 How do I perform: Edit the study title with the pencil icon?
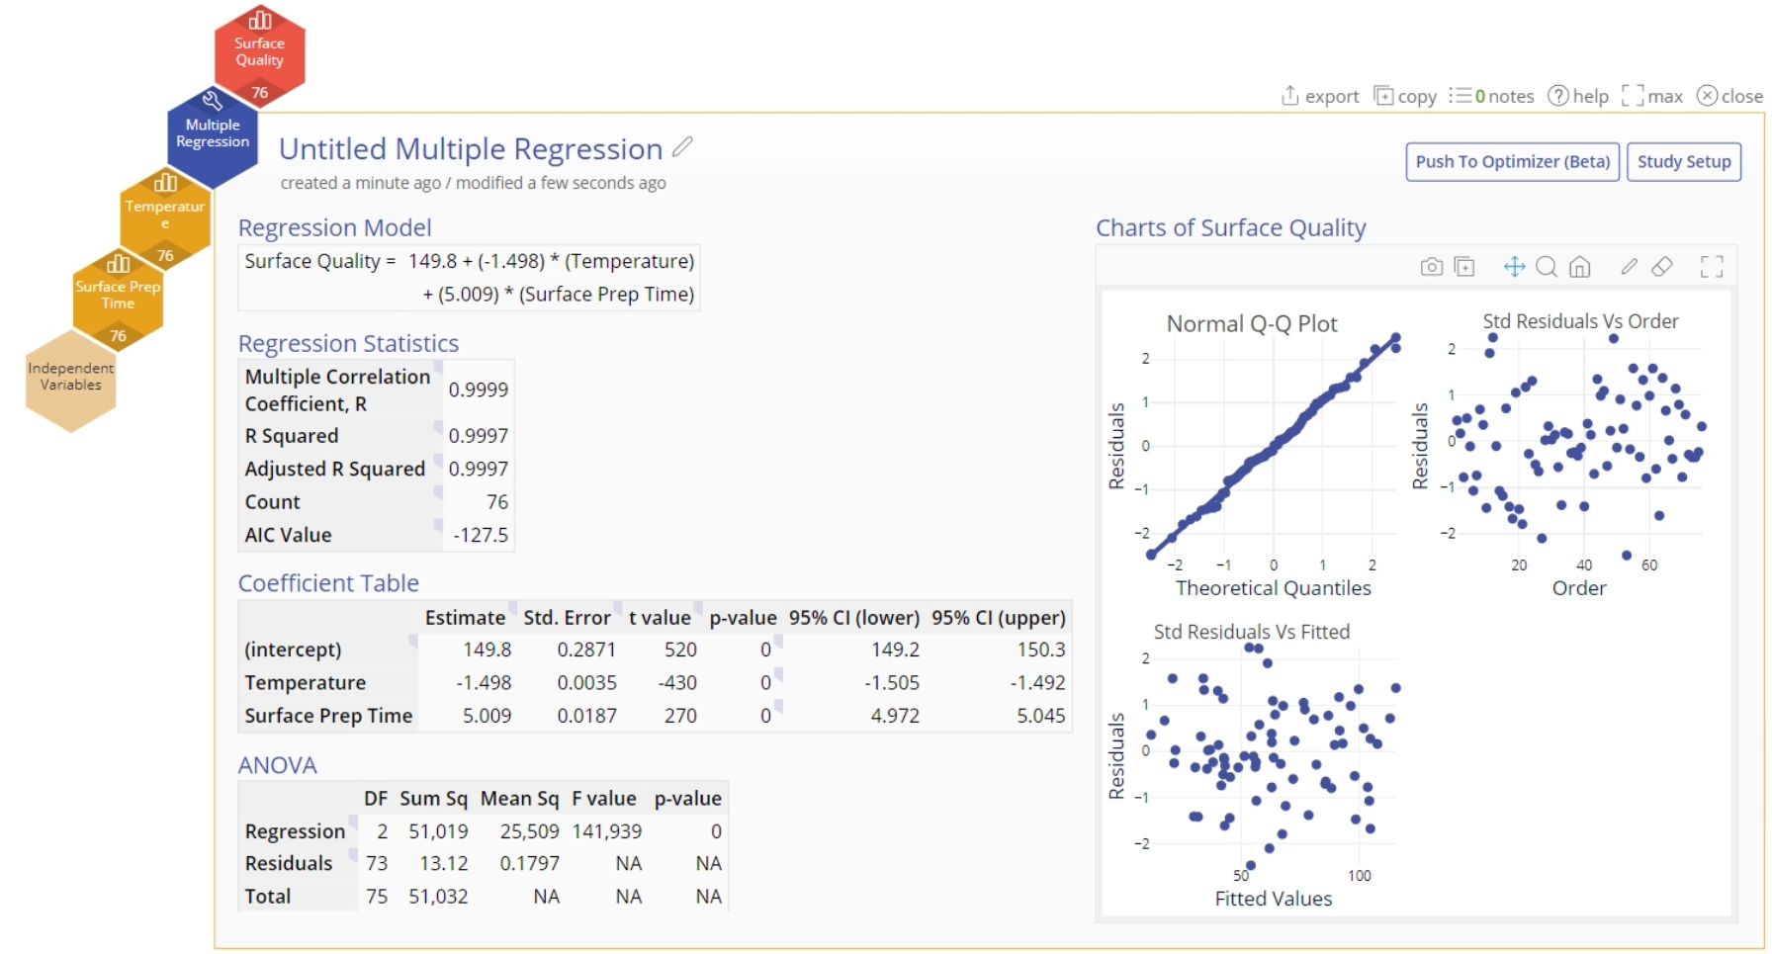pos(682,147)
